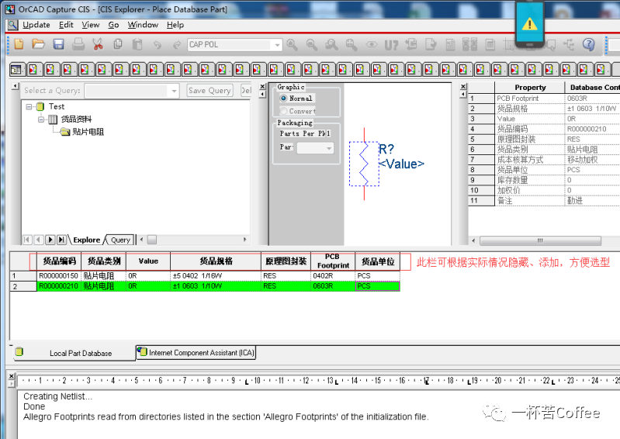Viewport: 620px width, 439px height.
Task: Go to last tab using end arrow
Action: pos(61,240)
